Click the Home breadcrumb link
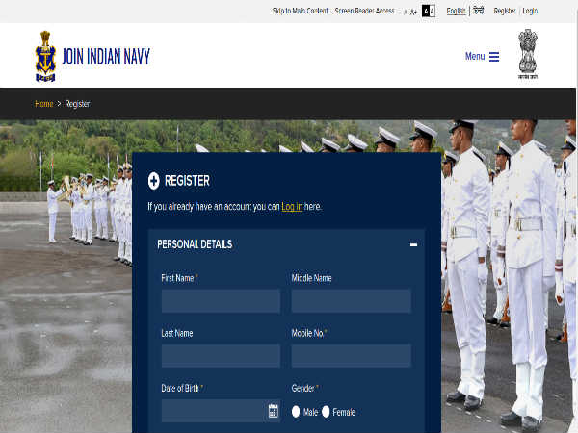Viewport: 578px width, 433px height. [44, 104]
